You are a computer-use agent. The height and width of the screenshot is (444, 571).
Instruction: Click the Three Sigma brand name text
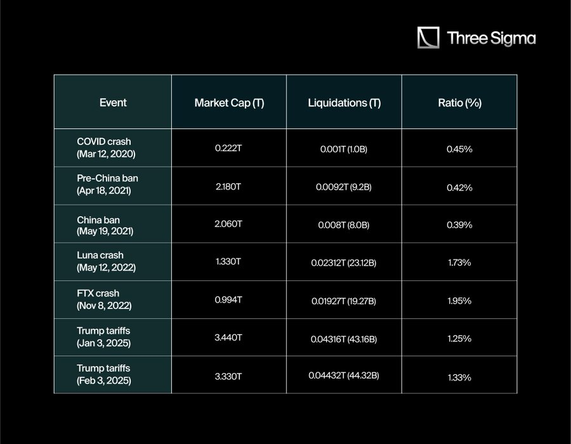click(x=491, y=38)
